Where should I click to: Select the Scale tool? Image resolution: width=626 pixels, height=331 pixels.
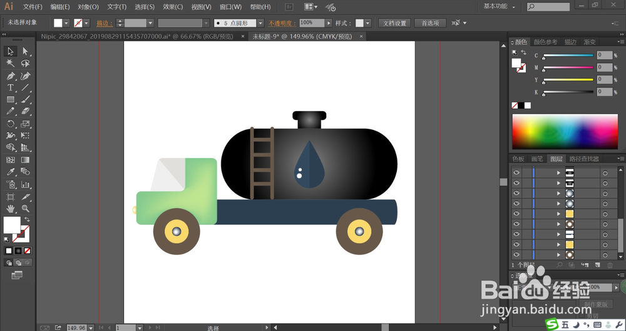click(25, 124)
